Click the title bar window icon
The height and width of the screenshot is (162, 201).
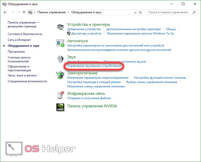tap(4, 4)
